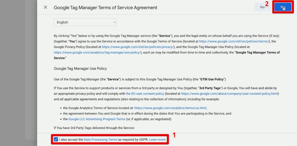297x146 pixels.
Task: Click the dialog title Terms of Service Agreement
Action: point(106,8)
